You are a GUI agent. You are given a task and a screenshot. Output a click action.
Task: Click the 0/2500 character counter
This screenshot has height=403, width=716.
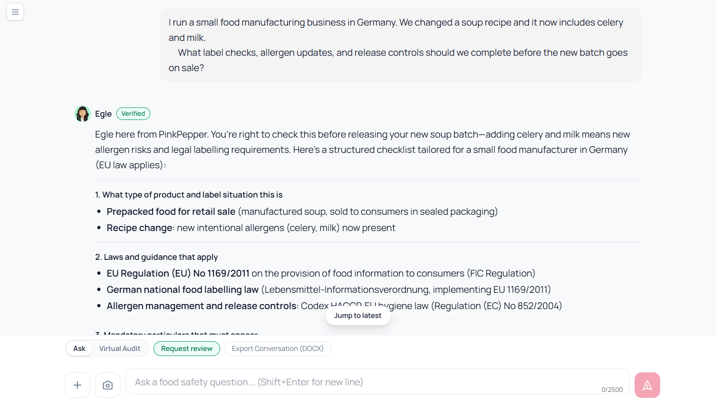pos(612,390)
